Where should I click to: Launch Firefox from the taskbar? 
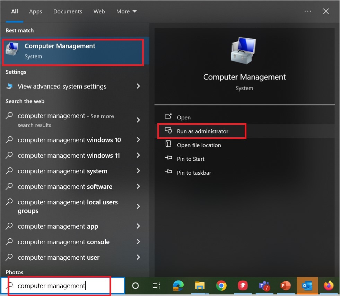328,286
